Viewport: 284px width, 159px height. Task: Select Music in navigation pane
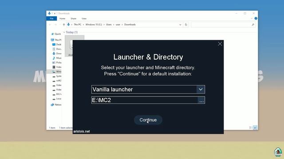(57, 58)
